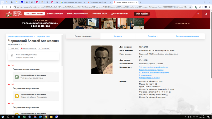
Task: Open Chrome three-dot menu
Action: [x=209, y=7]
